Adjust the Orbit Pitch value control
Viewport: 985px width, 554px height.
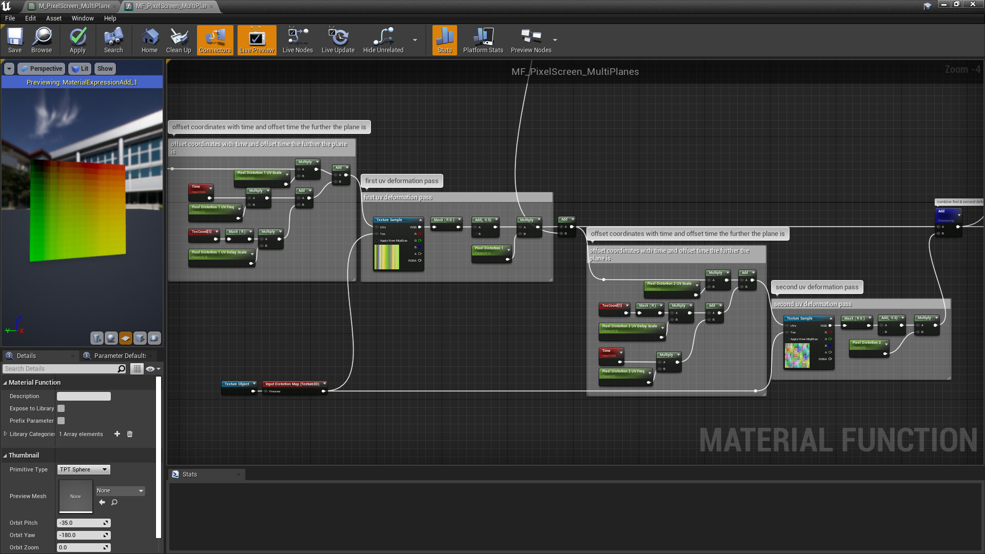83,523
